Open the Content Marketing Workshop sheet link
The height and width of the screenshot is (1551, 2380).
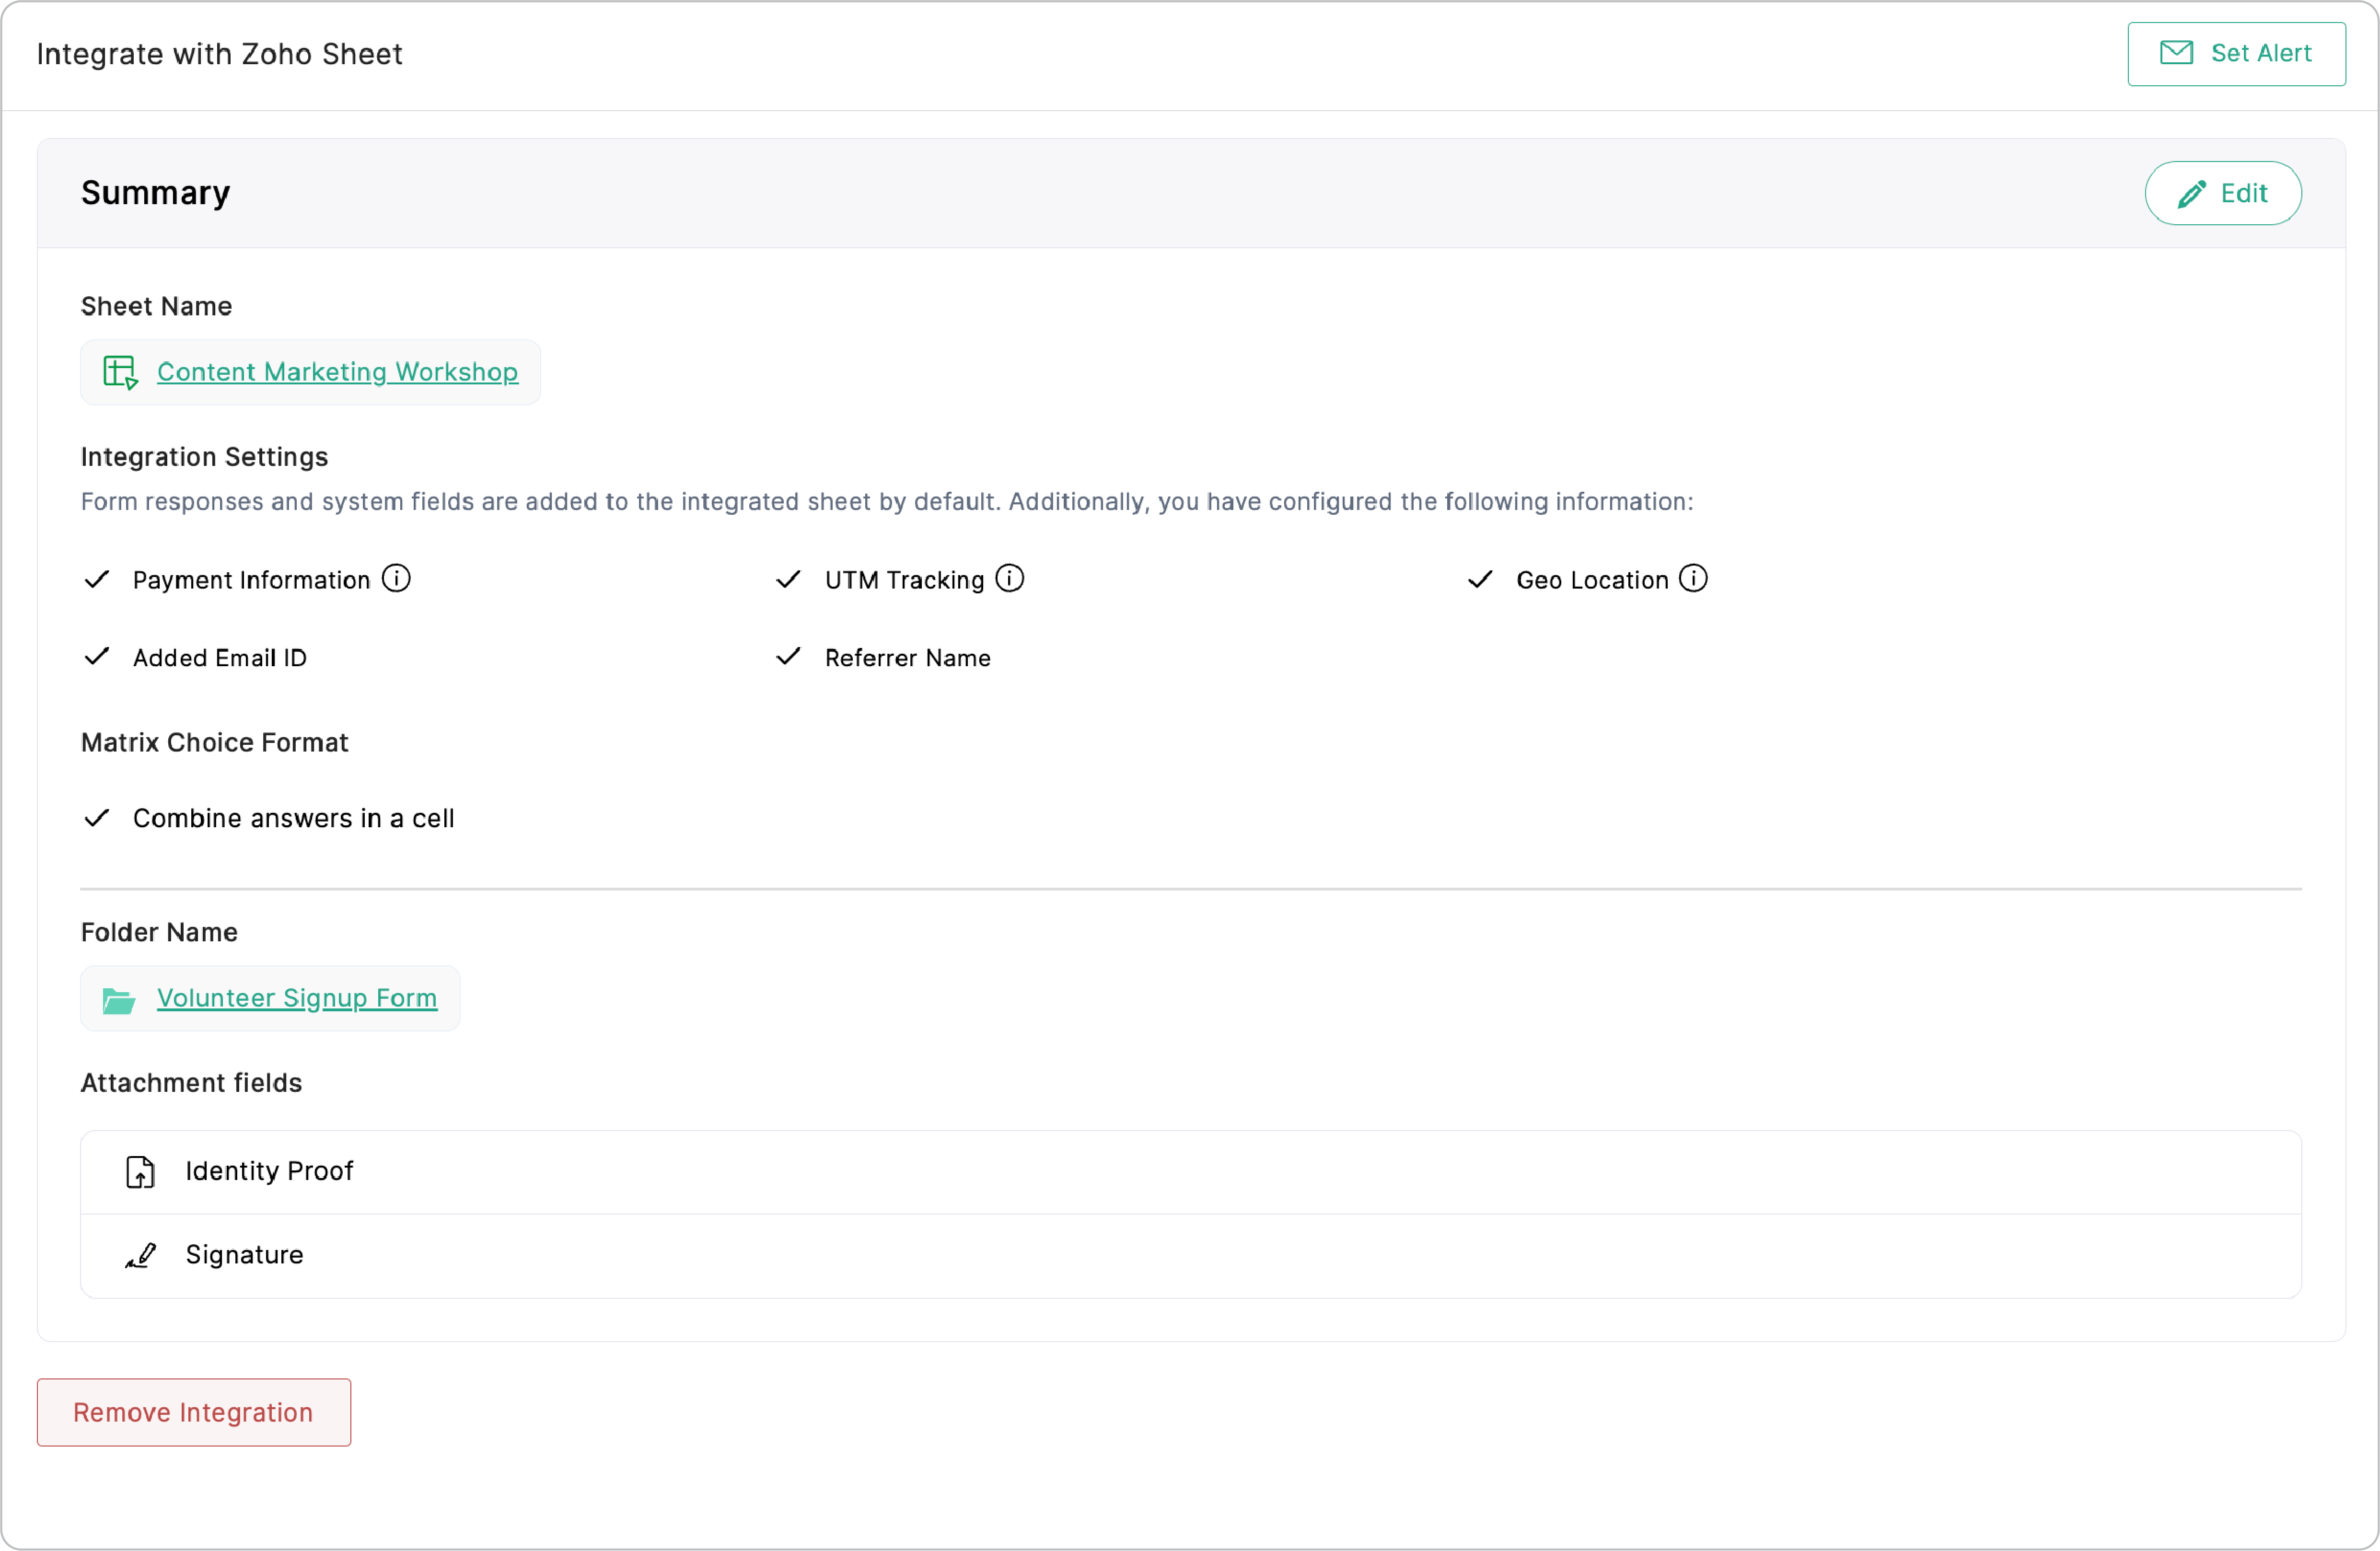click(337, 371)
